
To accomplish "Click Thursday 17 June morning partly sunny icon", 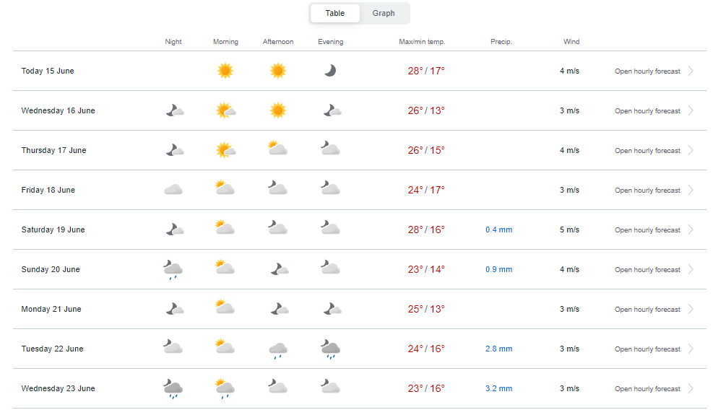I will (225, 150).
